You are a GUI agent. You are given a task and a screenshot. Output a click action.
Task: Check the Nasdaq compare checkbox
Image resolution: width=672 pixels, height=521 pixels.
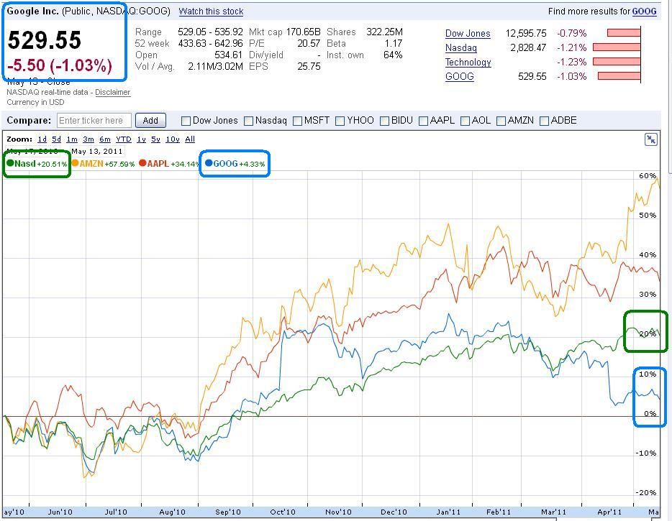tap(248, 121)
